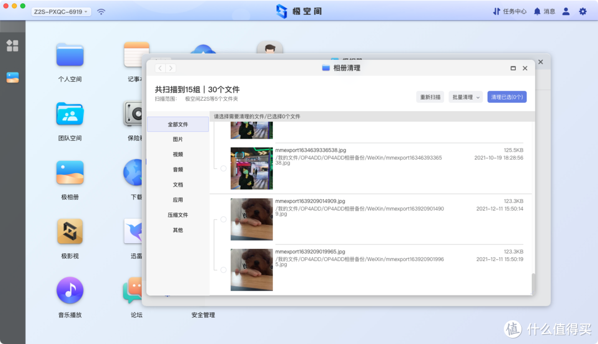Open the Z2S-PXQC-6919 device dropdown
Screen dimensions: 598x344
point(60,11)
